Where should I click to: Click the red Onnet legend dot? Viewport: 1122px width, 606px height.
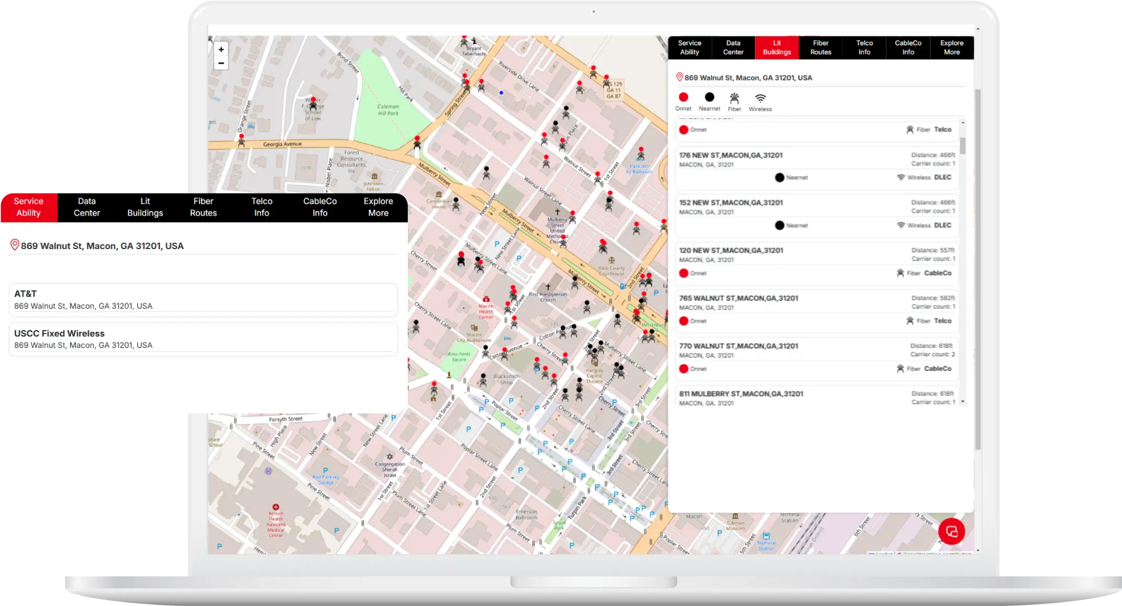coord(683,97)
